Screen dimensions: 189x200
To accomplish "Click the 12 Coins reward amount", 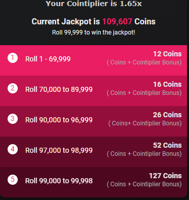I will point(167,54).
